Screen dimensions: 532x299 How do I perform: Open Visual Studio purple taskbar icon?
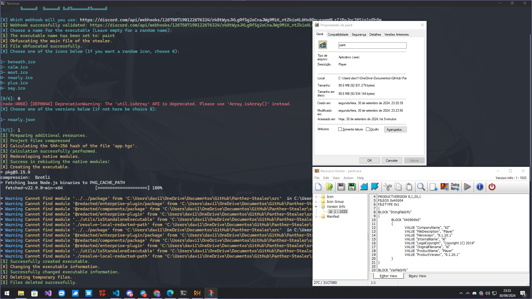pyautogui.click(x=48, y=293)
